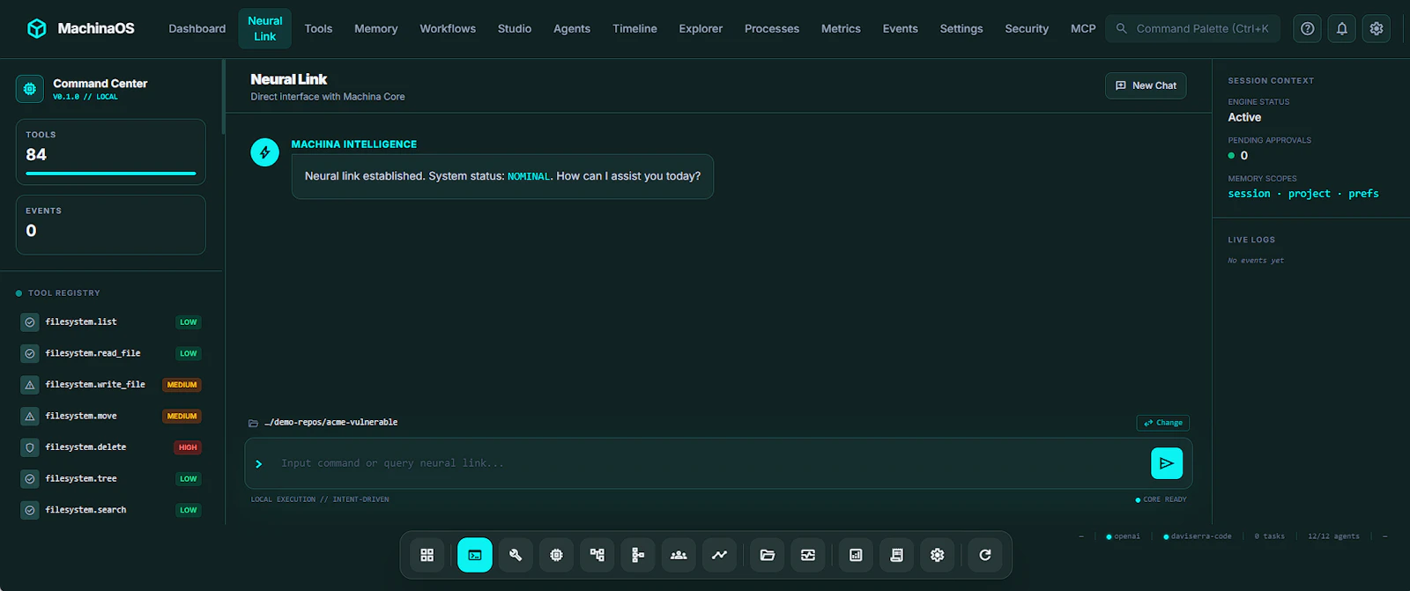Send the message with the paper-plane button
1410x591 pixels.
pos(1167,463)
